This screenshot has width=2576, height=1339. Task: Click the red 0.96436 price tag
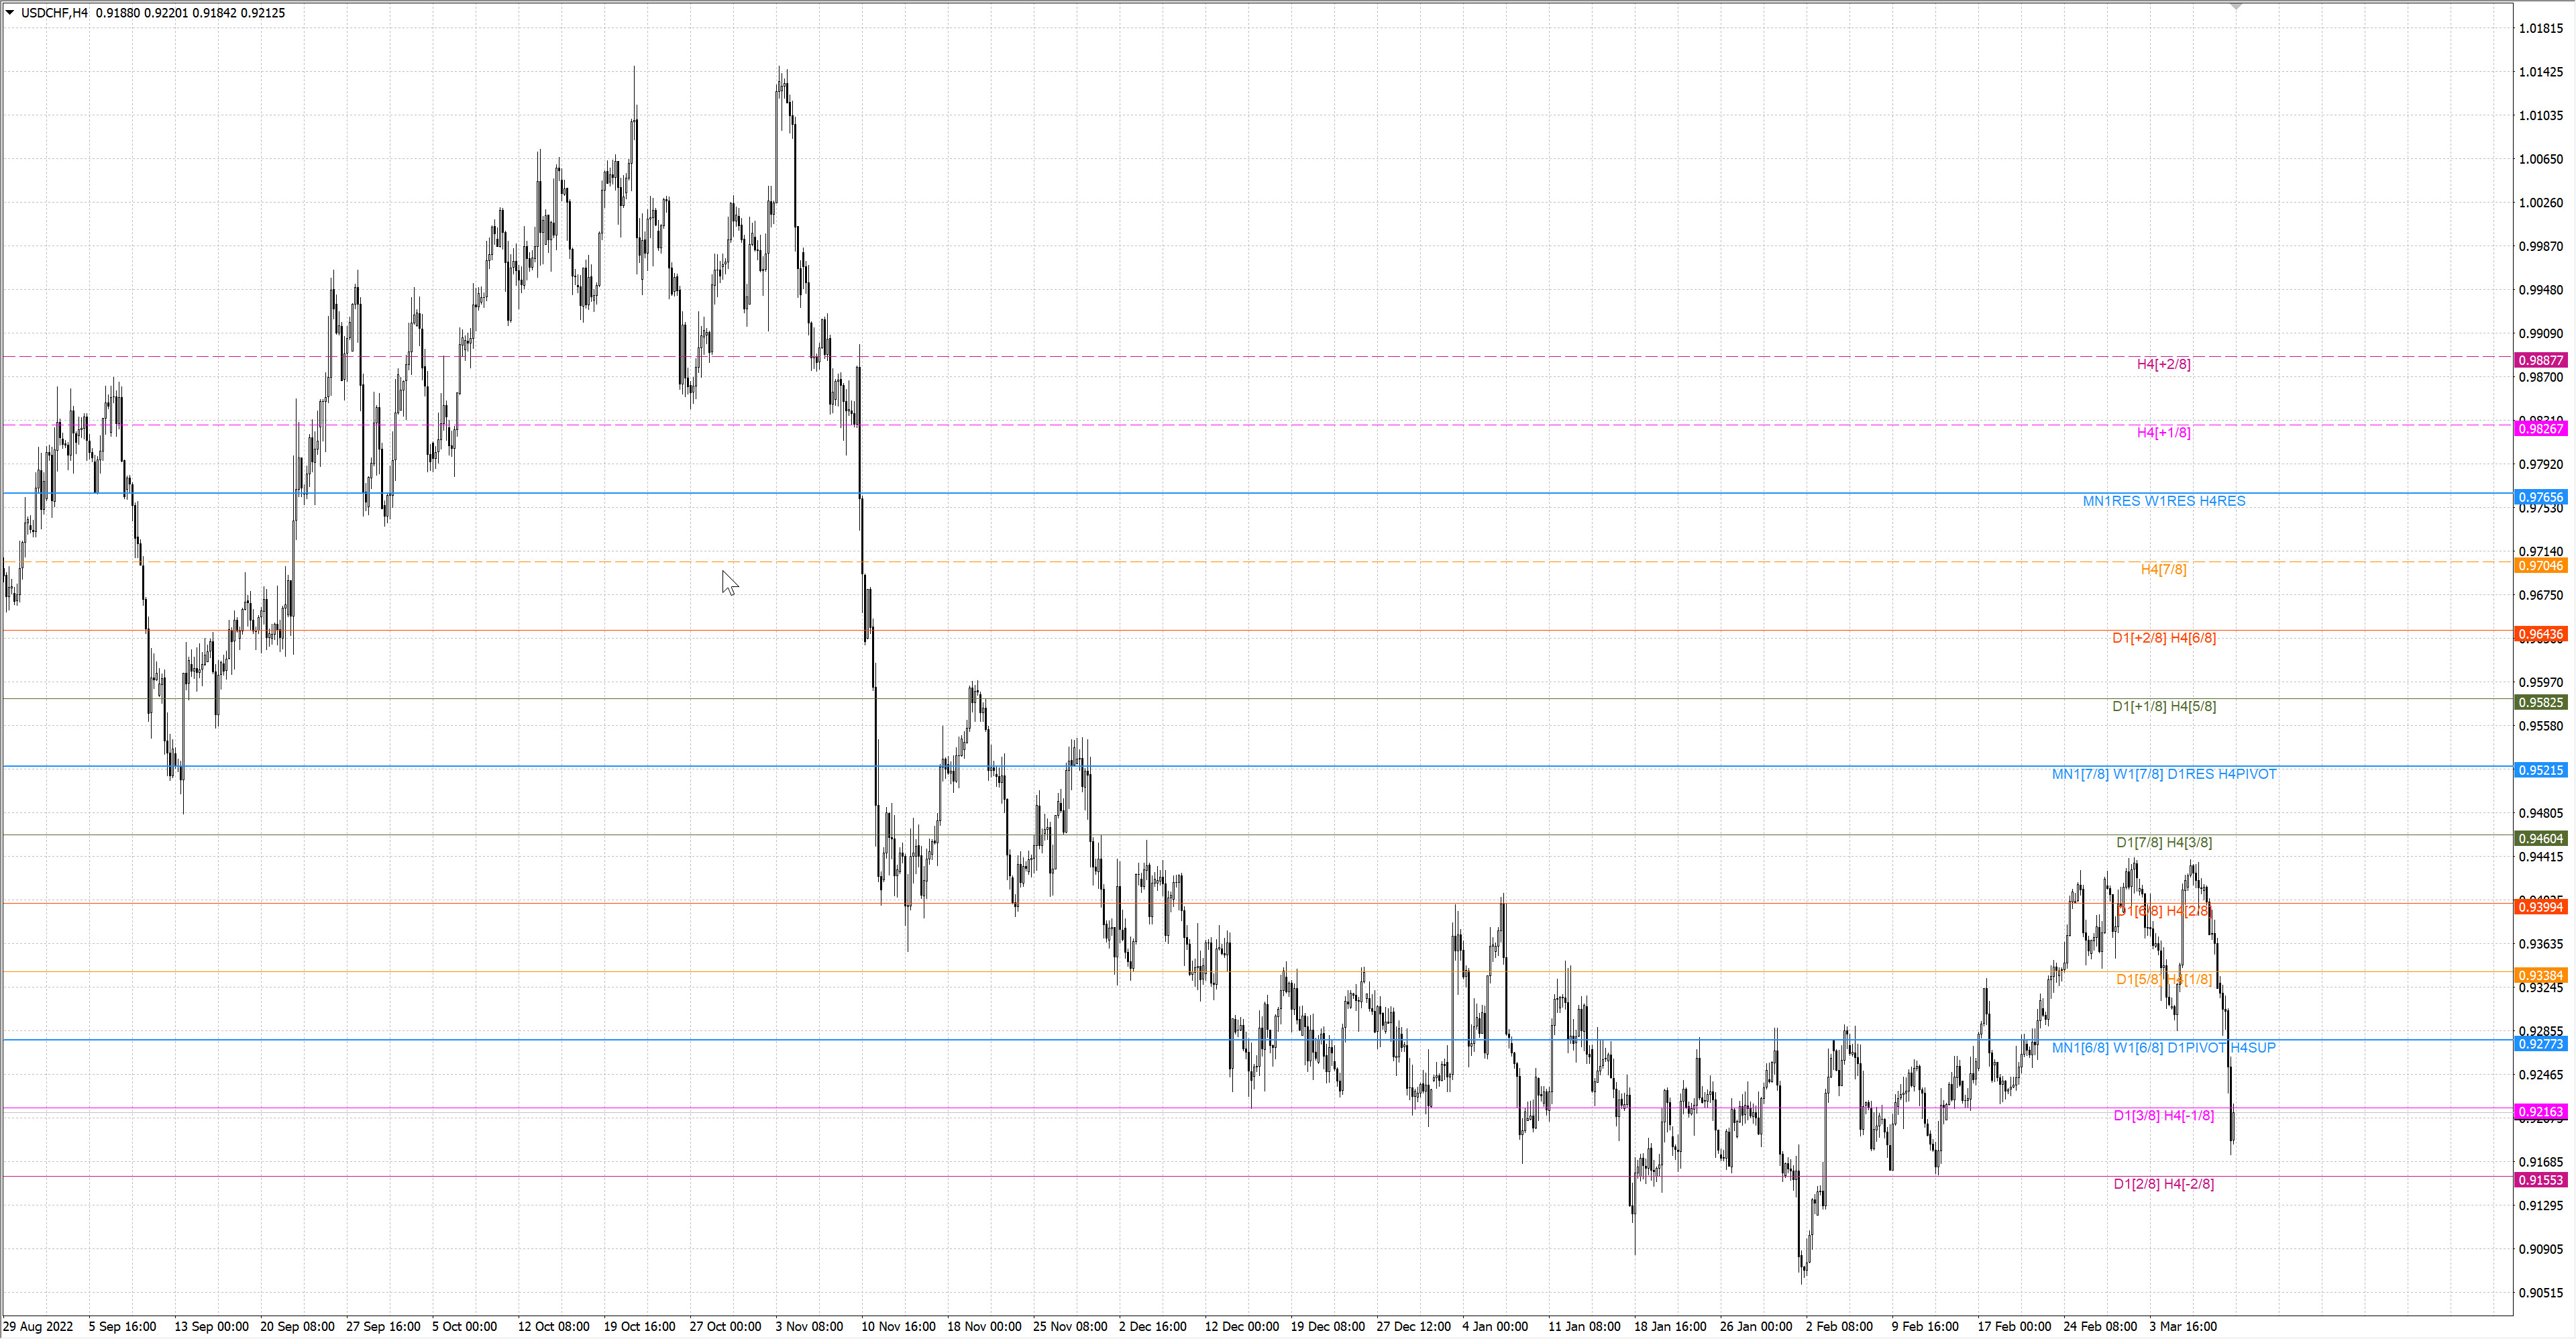[2540, 634]
